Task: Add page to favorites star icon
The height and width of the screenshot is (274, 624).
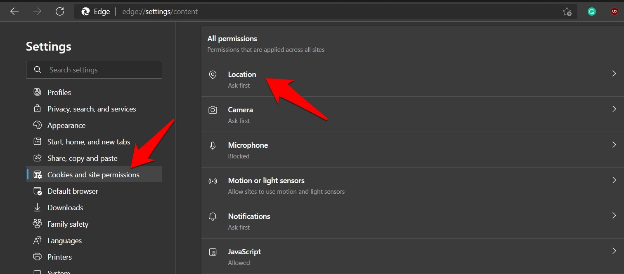Action: (x=567, y=12)
